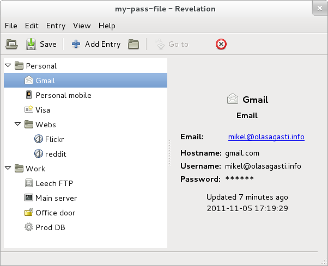Click the Webs folder icon

click(29, 124)
